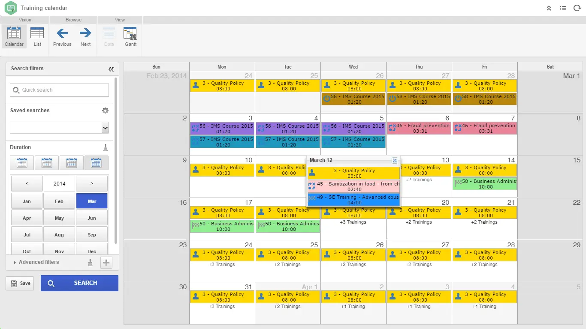
Task: Toggle the second Duration preset
Action: point(46,162)
